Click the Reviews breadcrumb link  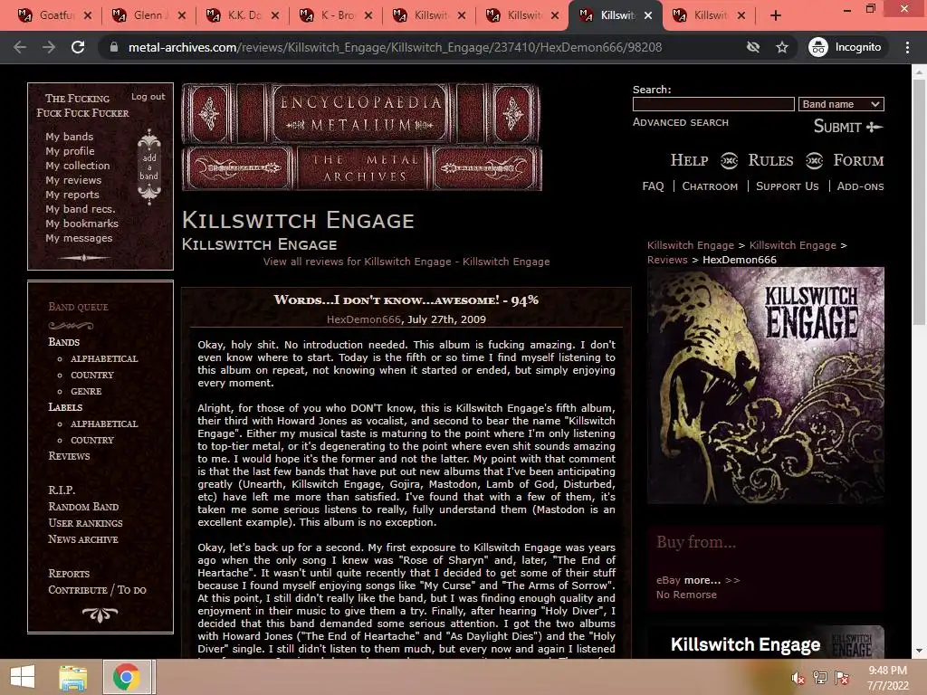coord(667,260)
